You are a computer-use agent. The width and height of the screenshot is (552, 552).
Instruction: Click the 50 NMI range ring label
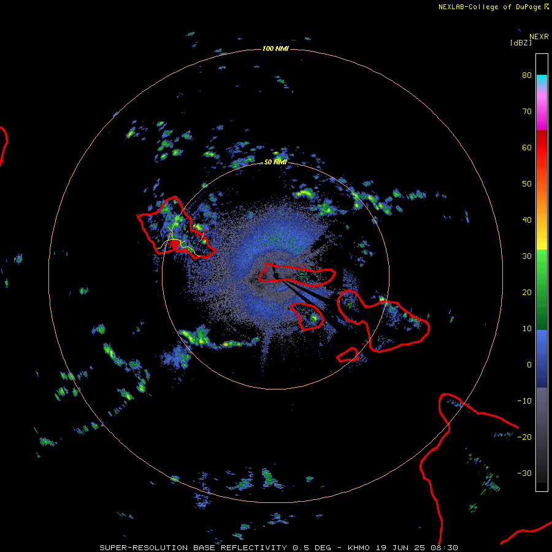[x=275, y=163]
